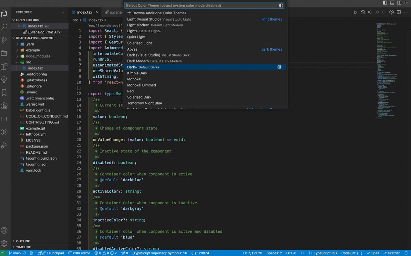Click Browse Additional Color Themes
This screenshot has width=411, height=256.
205,13
